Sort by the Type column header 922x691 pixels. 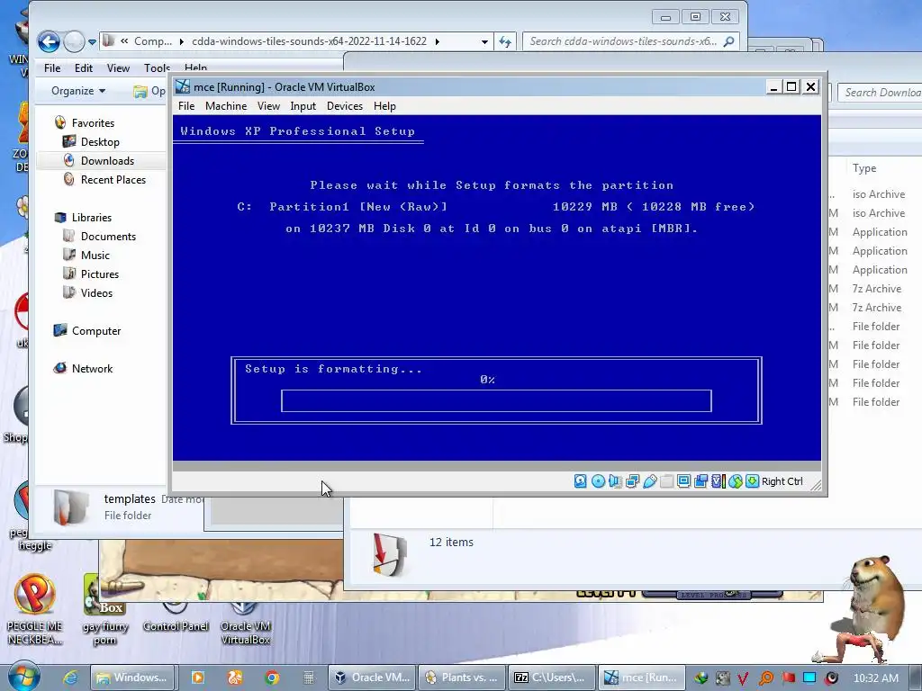click(x=864, y=168)
